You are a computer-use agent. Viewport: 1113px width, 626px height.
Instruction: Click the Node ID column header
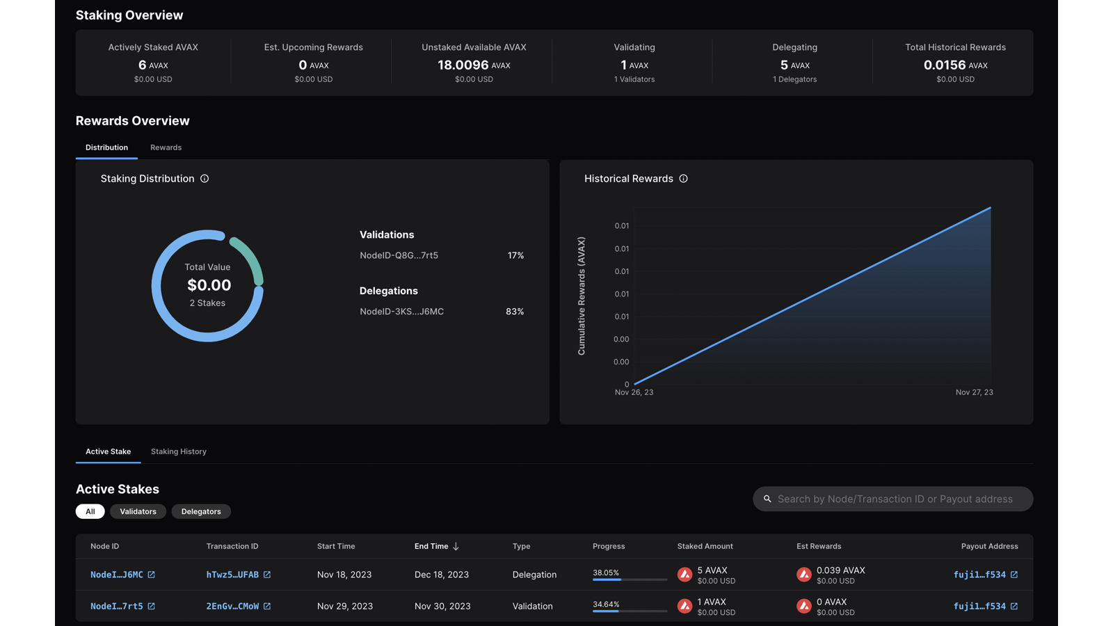point(104,547)
